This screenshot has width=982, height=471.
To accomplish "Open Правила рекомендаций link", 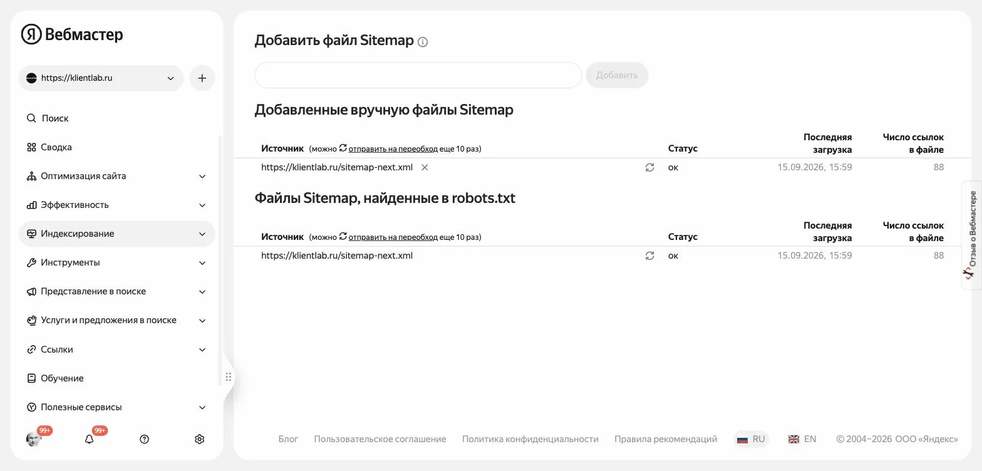I will (x=666, y=439).
